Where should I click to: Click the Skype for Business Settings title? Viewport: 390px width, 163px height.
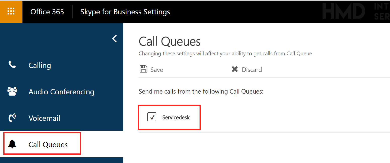click(125, 12)
